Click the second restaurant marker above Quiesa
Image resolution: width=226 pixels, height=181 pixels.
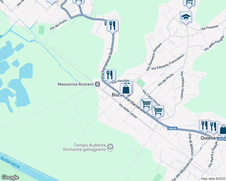(213, 127)
